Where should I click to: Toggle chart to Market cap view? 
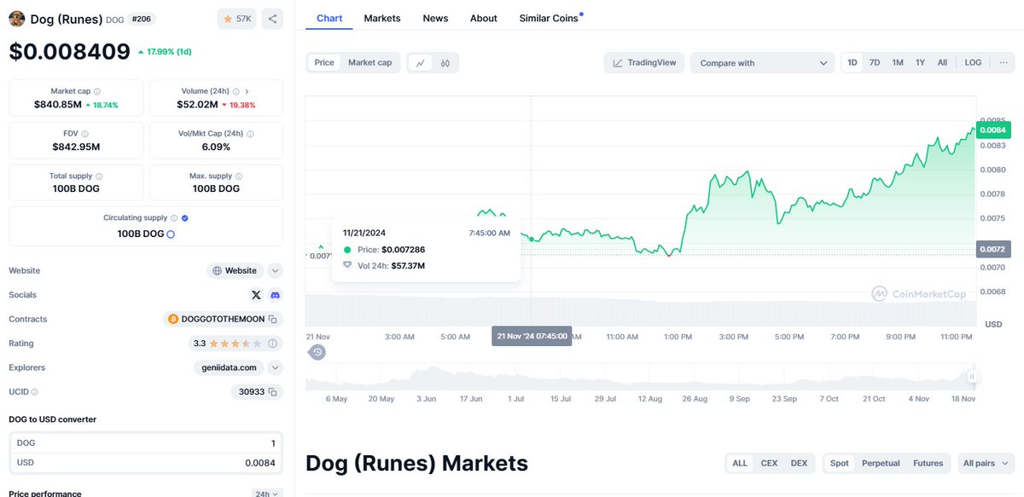click(369, 62)
